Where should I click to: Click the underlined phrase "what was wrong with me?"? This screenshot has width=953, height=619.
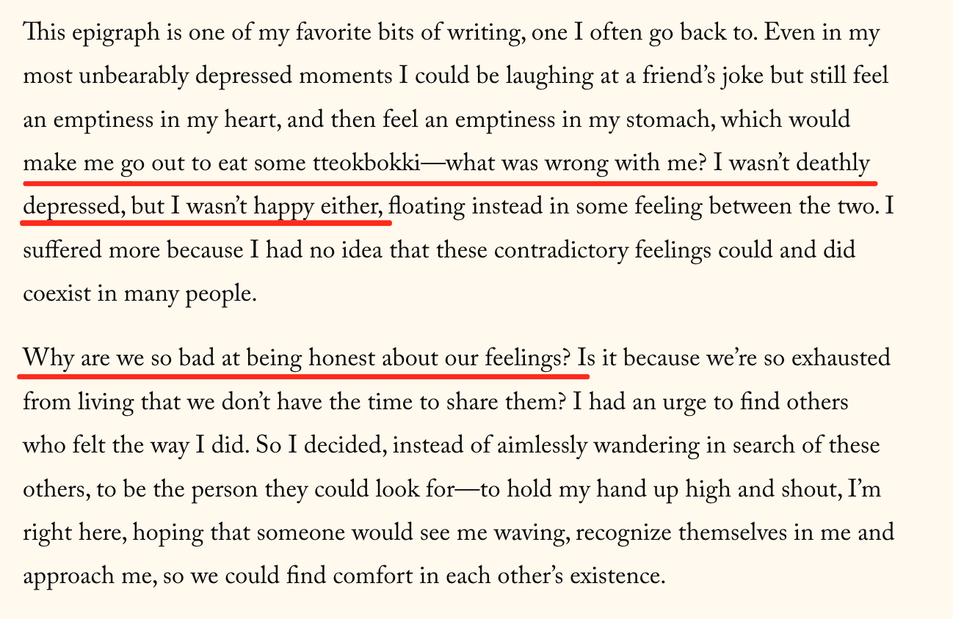pos(571,163)
